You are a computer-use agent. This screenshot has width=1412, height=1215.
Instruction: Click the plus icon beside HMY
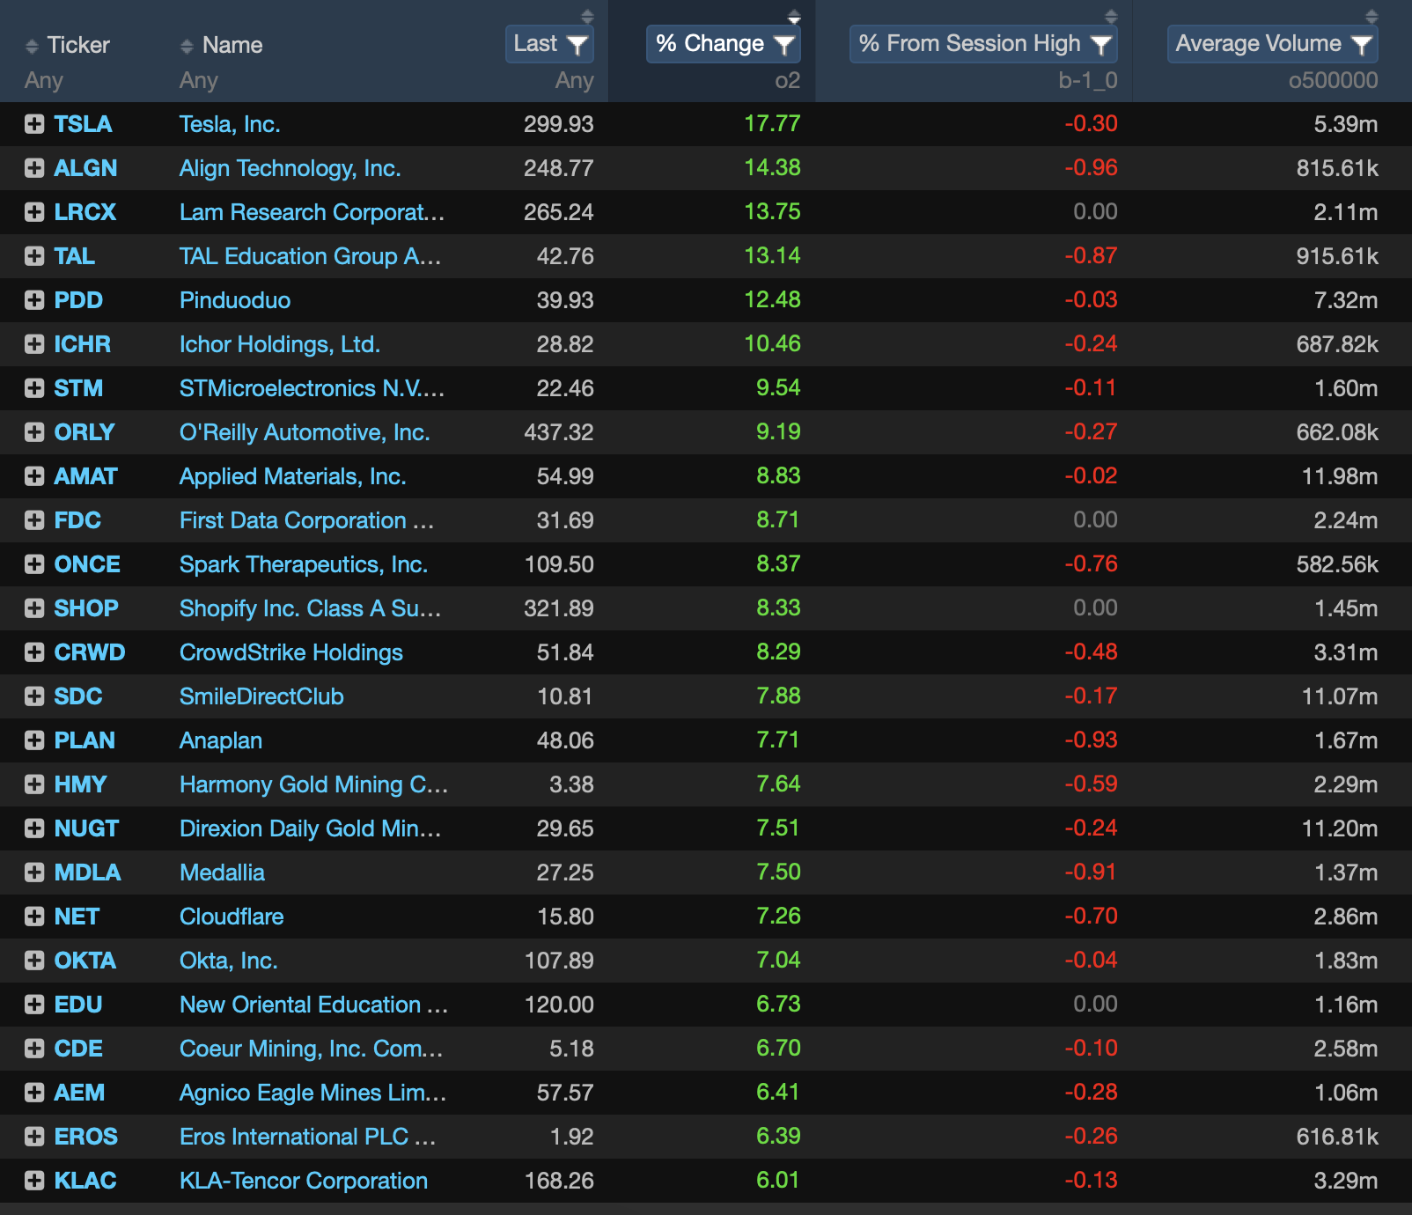click(34, 784)
